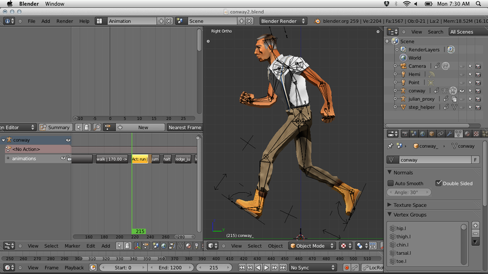Toggle visibility eye for conway in outliner
This screenshot has width=488, height=274.
[x=462, y=91]
